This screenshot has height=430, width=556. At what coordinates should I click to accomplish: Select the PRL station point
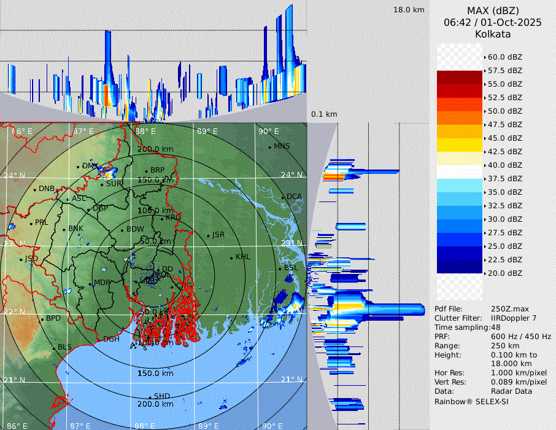pyautogui.click(x=31, y=224)
